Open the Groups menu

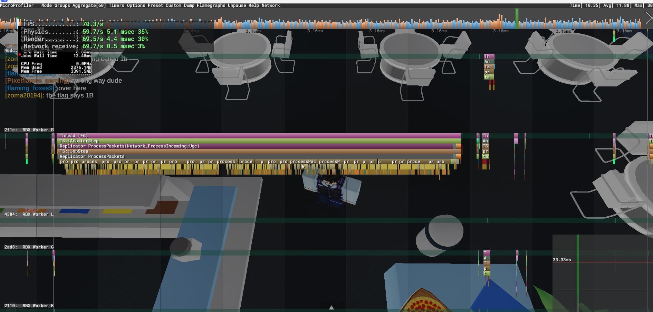62,6
